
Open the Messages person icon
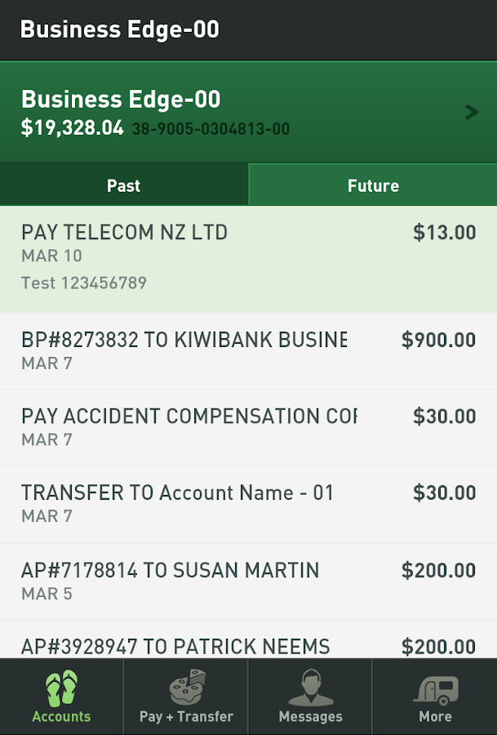[310, 688]
